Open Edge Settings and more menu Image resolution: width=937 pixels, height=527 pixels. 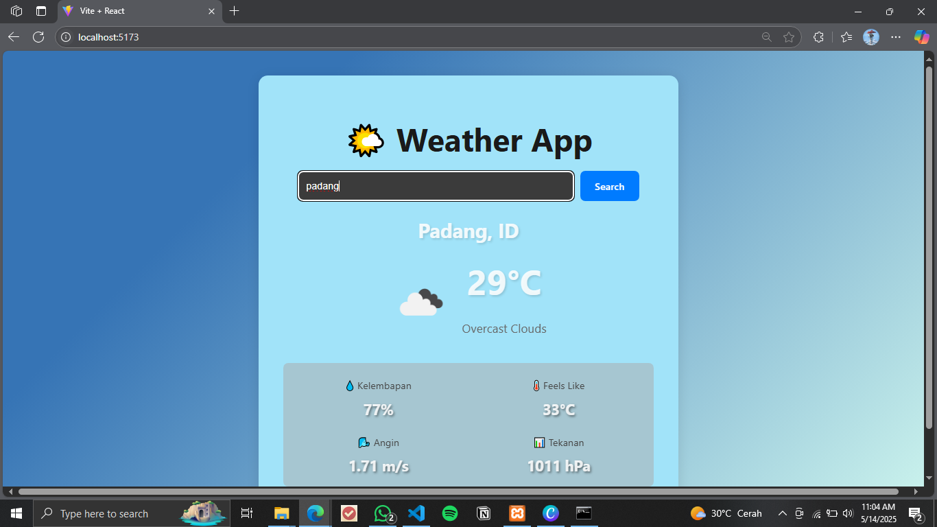pos(896,37)
